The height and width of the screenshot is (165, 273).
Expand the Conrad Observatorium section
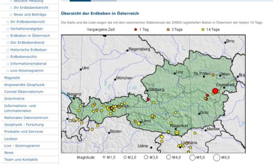tap(24, 92)
